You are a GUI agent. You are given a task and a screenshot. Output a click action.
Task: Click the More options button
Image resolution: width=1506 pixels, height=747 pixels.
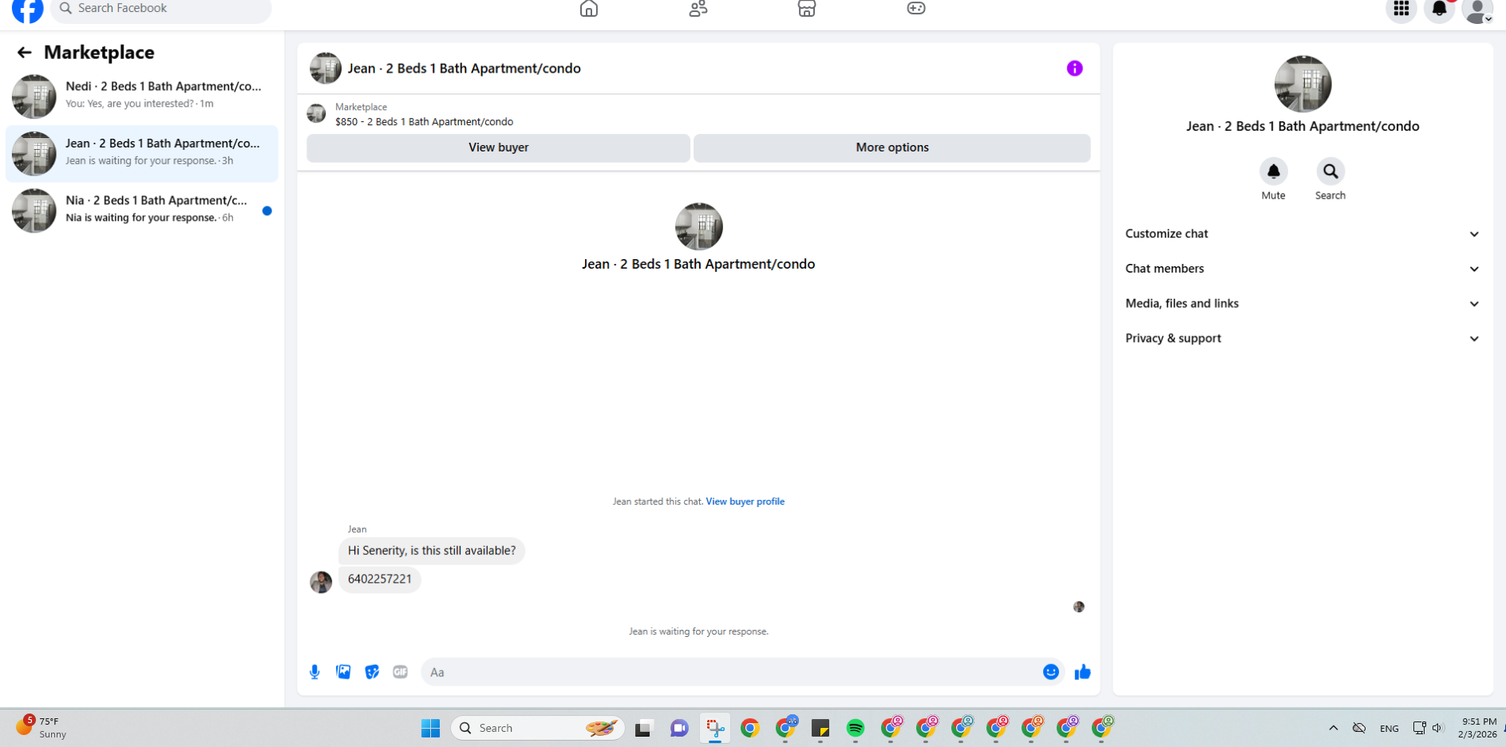coord(891,147)
